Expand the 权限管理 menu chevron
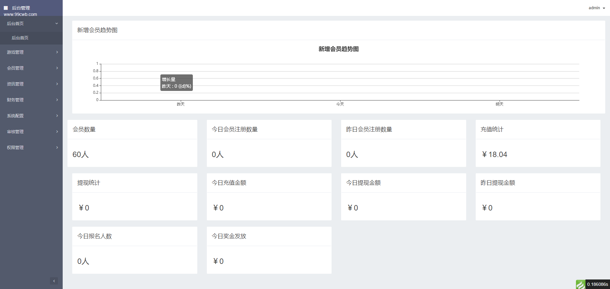The image size is (610, 289). click(x=57, y=148)
